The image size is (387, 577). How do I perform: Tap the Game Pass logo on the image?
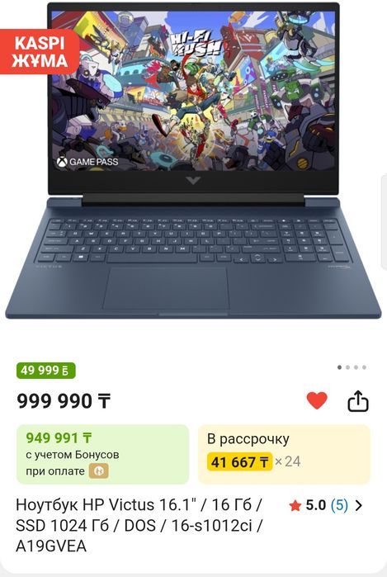(87, 162)
